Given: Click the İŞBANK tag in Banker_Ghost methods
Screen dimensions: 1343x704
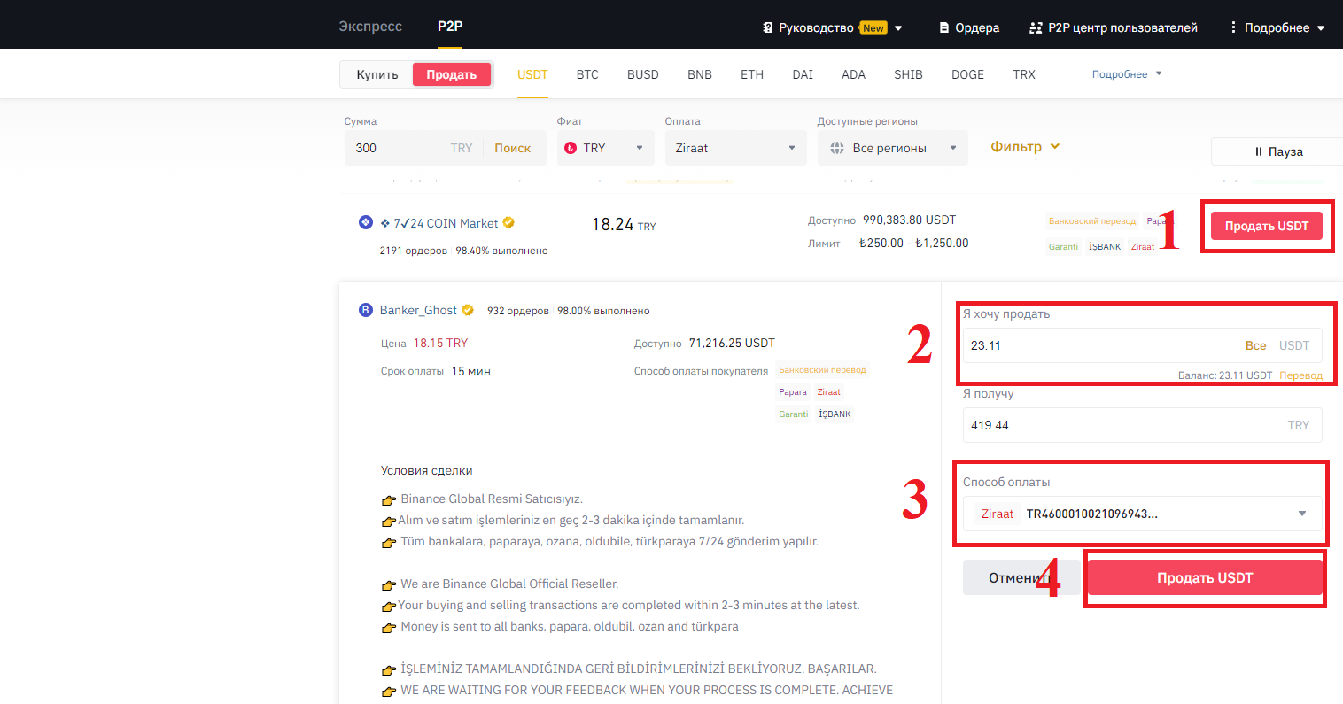Looking at the screenshot, I should pyautogui.click(x=835, y=414).
